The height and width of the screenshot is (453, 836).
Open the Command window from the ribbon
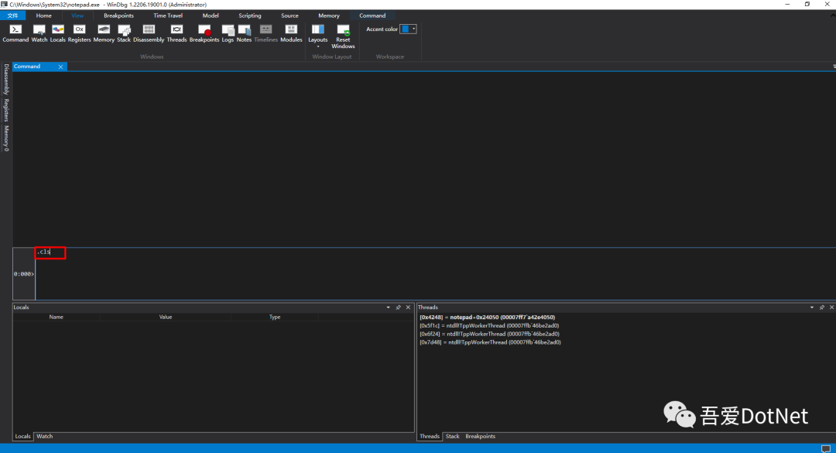tap(15, 33)
